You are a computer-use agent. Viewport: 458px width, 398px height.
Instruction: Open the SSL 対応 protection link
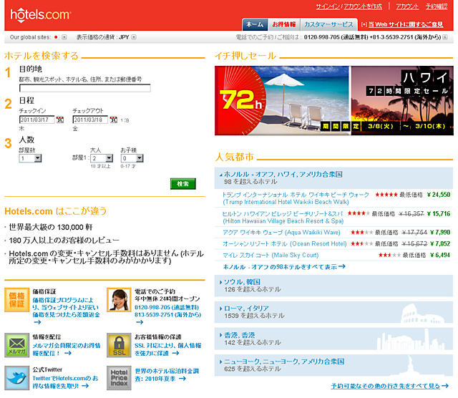[x=167, y=349]
